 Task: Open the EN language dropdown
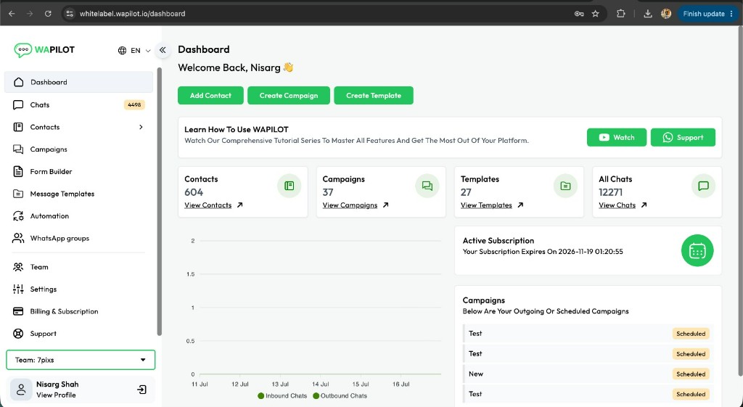pos(134,50)
